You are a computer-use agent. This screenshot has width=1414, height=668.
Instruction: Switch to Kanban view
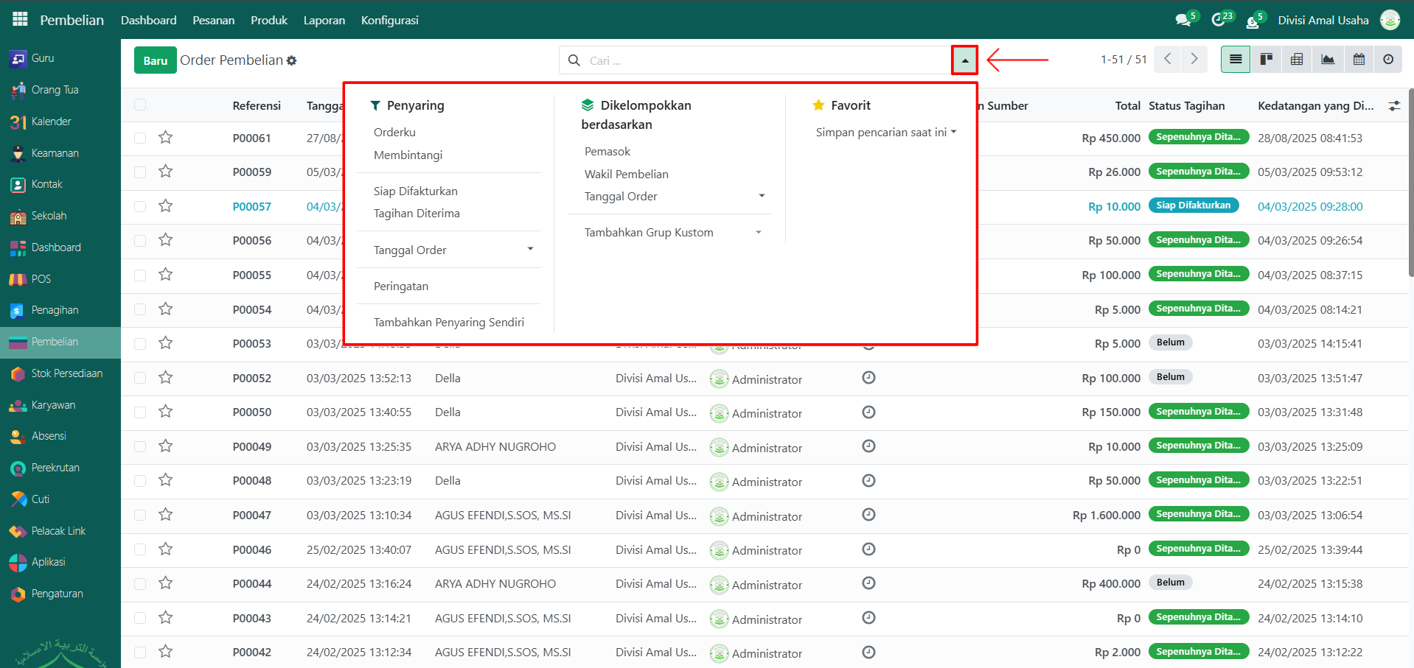pos(1266,60)
